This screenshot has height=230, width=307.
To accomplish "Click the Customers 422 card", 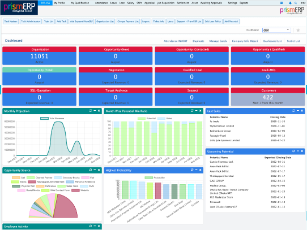I will point(268,97).
